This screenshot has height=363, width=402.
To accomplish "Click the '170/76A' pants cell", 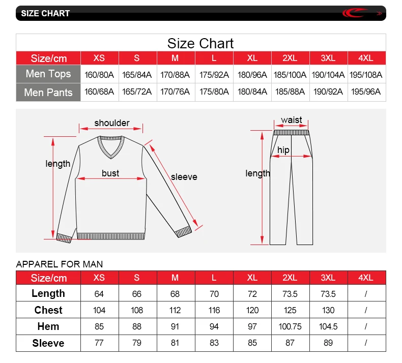I will point(175,92).
